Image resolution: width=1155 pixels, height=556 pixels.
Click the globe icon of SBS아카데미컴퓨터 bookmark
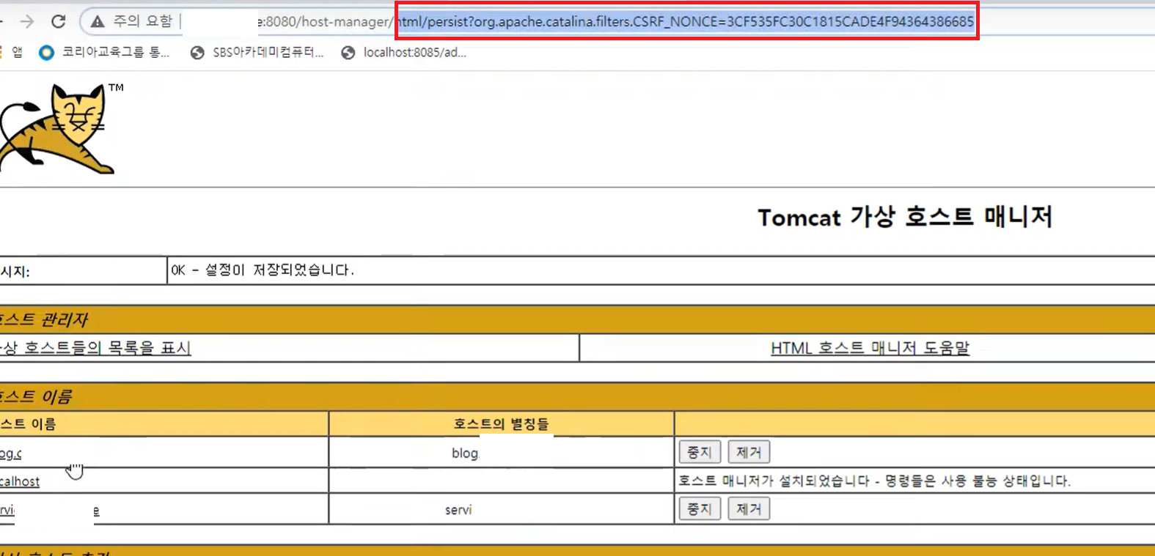(x=197, y=53)
